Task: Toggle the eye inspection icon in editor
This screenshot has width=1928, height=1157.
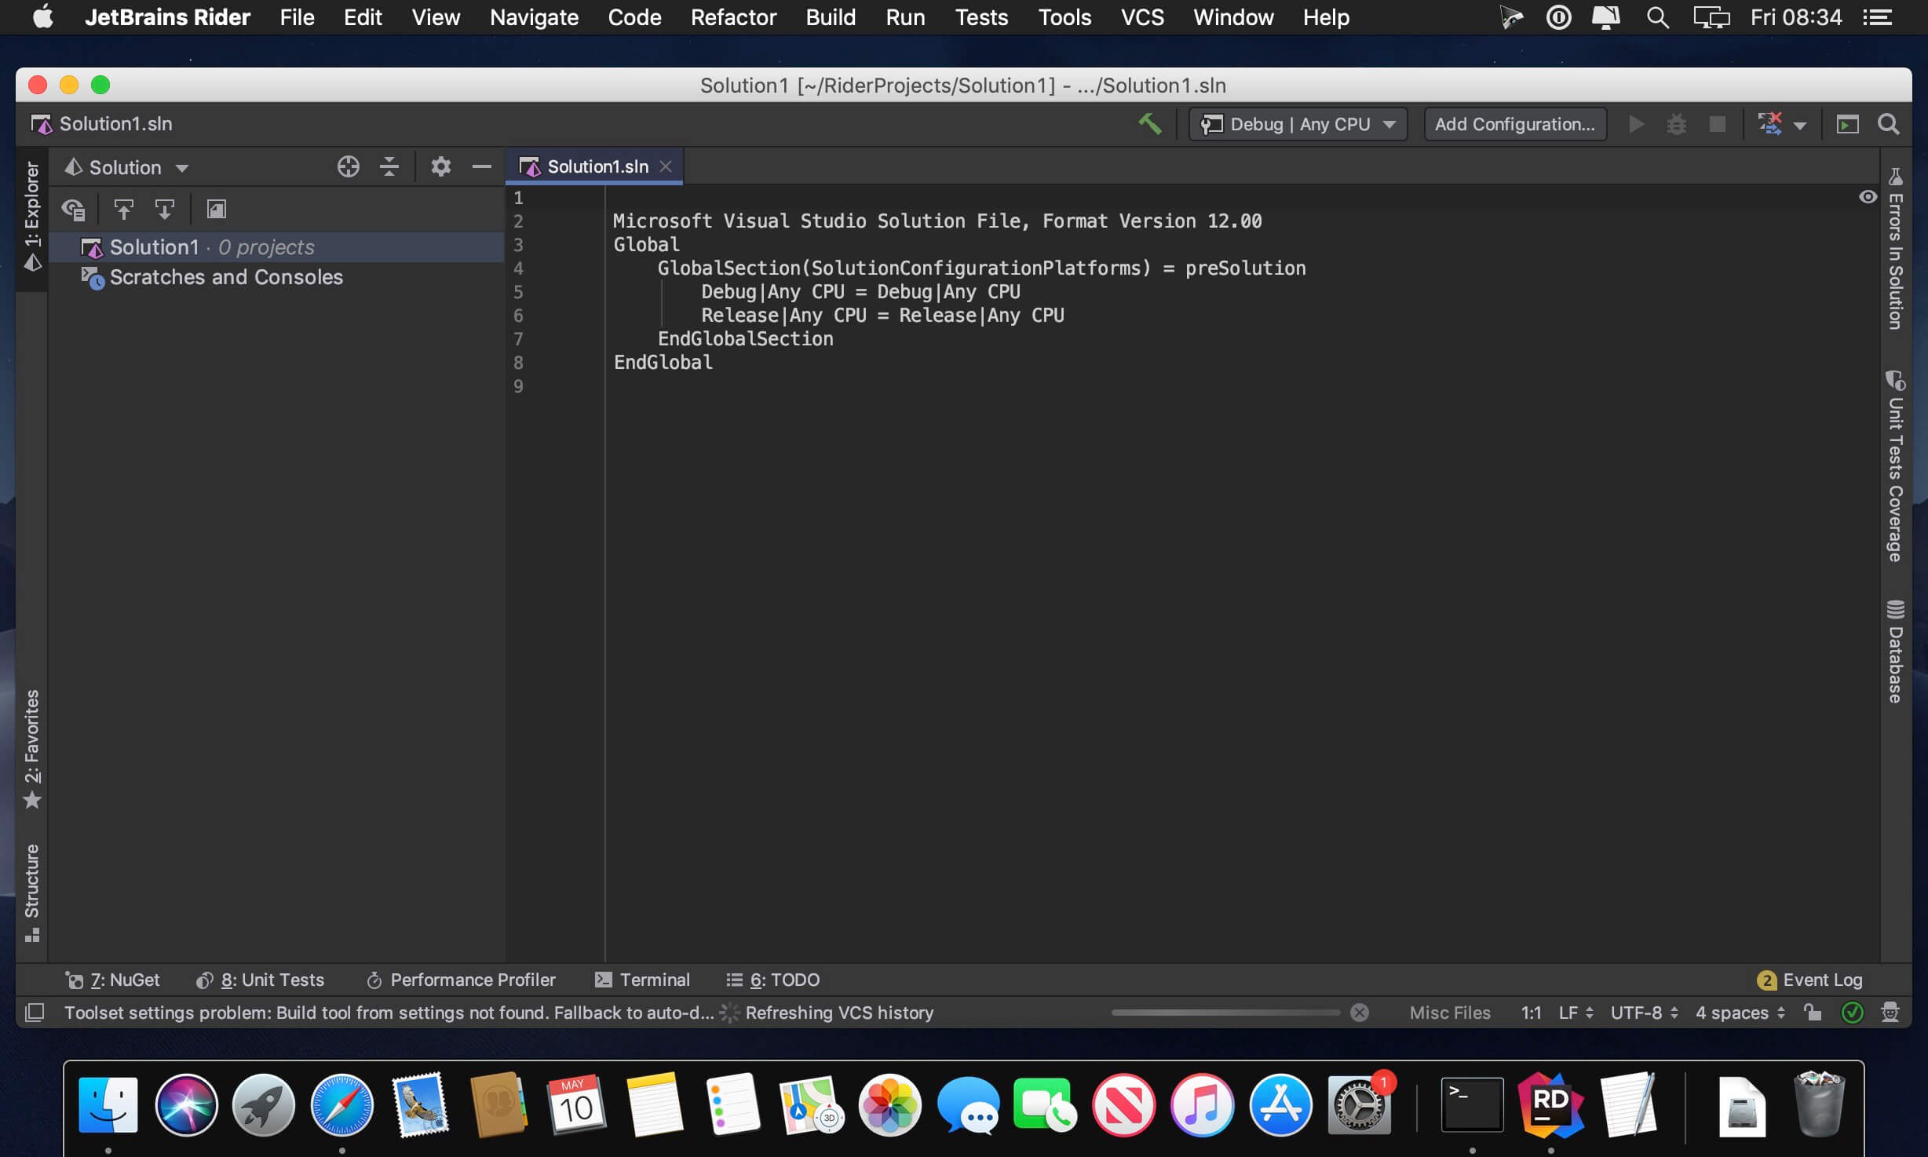Action: tap(1868, 197)
